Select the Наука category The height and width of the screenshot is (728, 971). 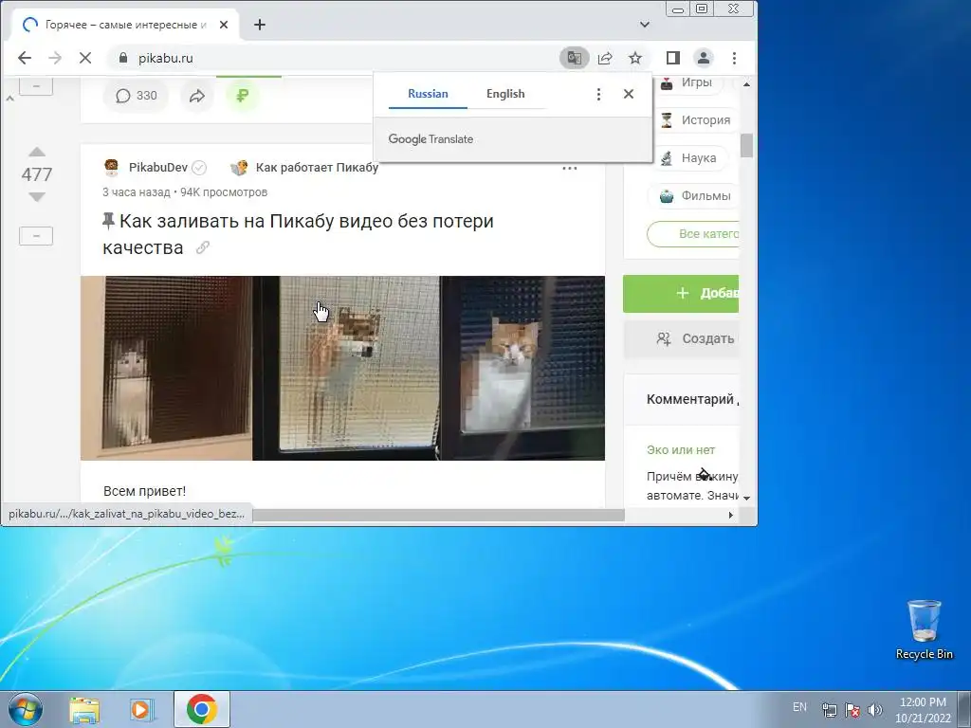point(688,158)
